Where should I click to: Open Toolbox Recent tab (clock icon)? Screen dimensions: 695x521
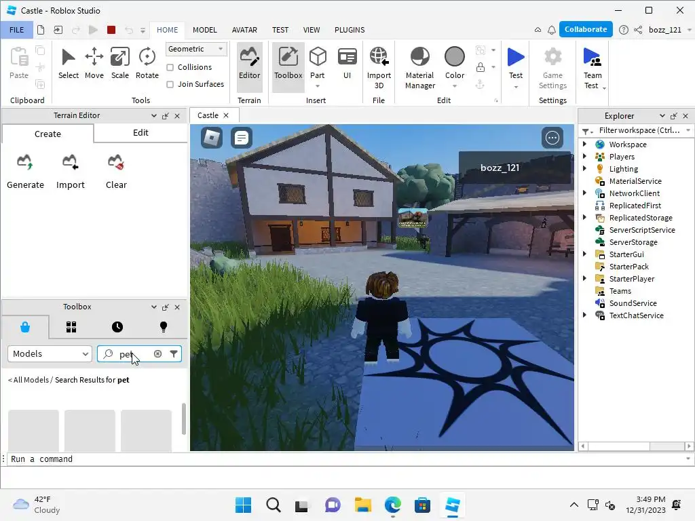pos(117,327)
